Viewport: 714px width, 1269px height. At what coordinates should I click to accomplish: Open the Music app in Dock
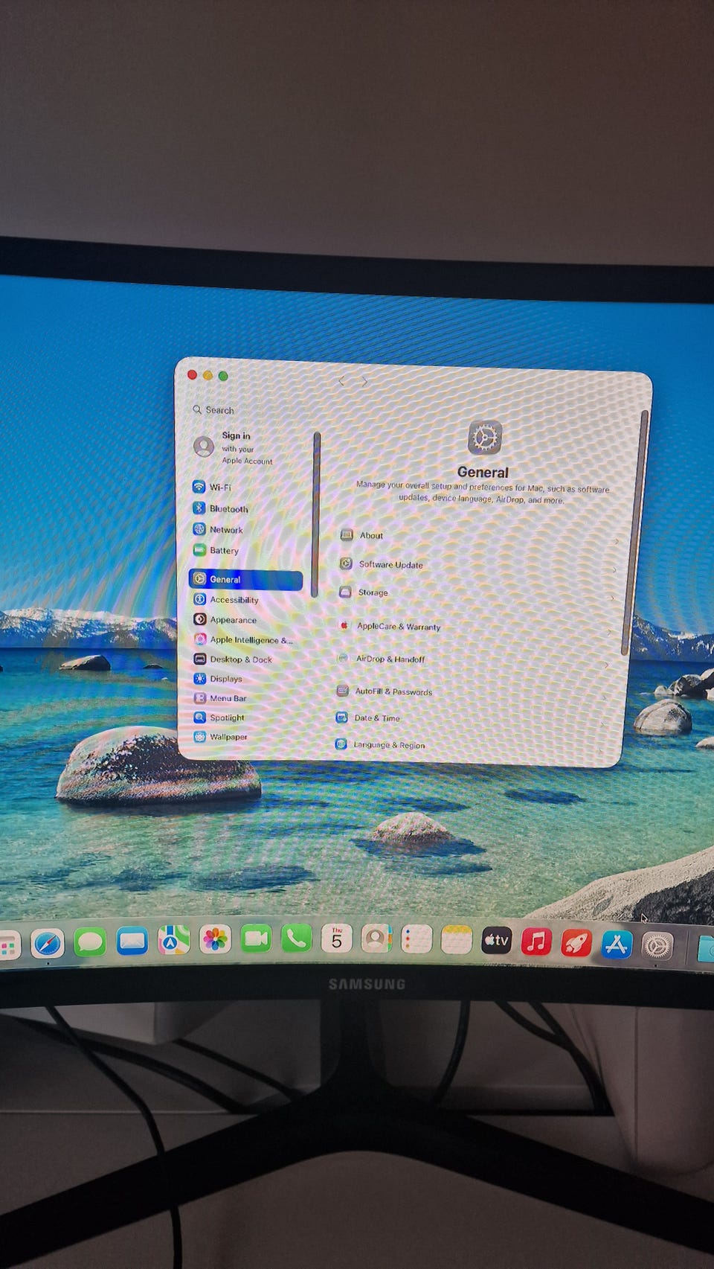coord(536,942)
